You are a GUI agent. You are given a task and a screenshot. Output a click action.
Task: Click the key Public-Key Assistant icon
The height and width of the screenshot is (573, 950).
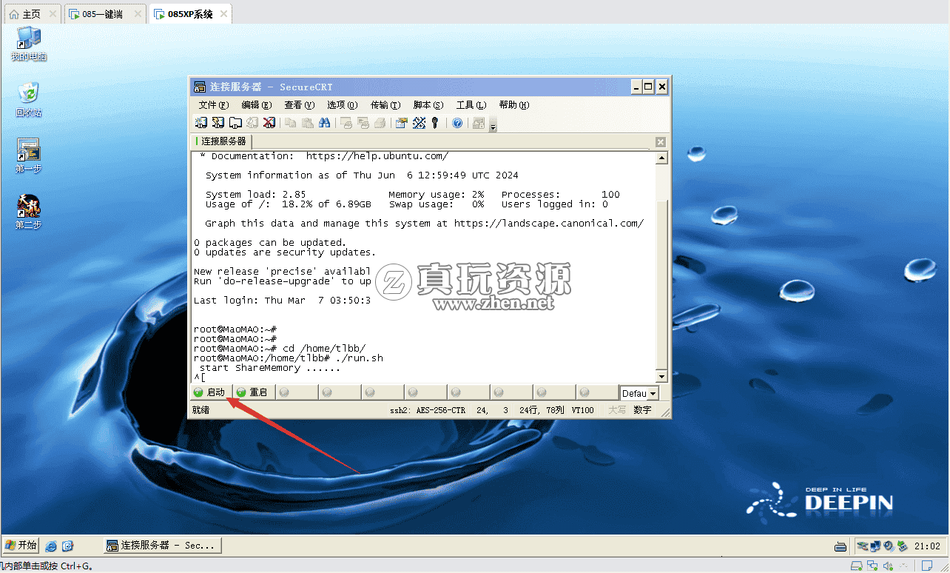[x=435, y=123]
